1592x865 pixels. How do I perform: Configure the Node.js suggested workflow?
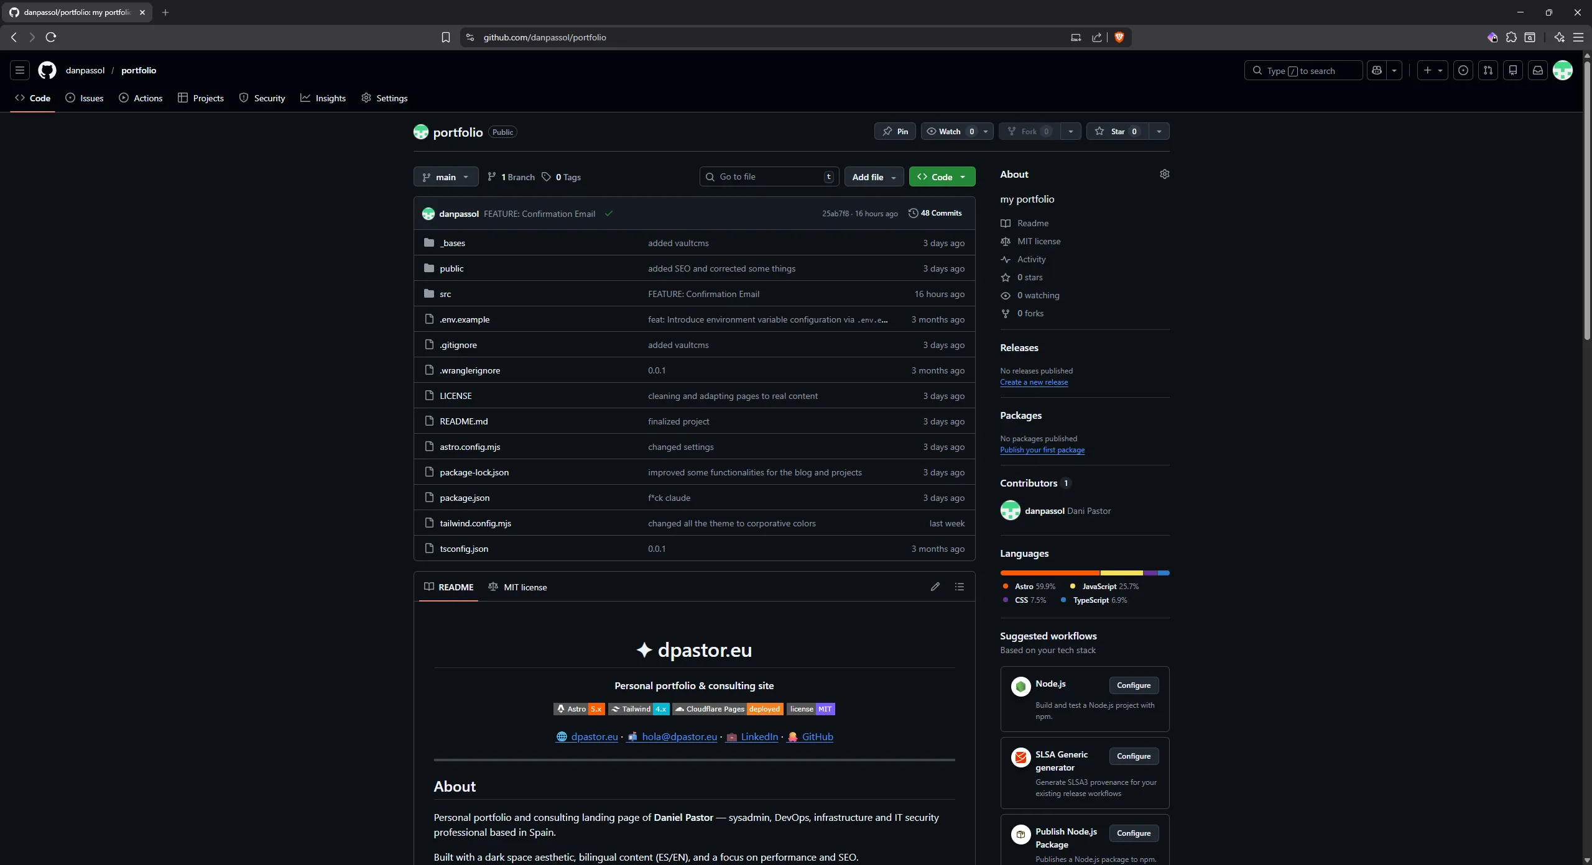tap(1134, 685)
